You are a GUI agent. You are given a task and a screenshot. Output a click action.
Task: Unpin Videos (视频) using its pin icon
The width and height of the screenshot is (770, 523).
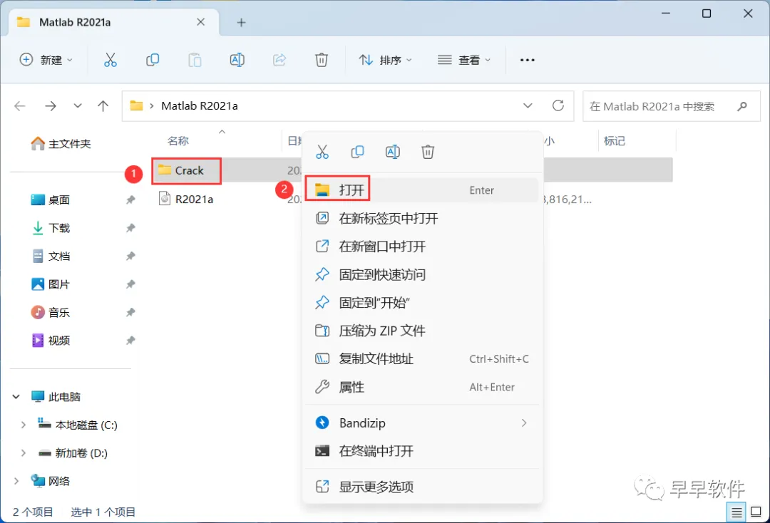coord(130,341)
